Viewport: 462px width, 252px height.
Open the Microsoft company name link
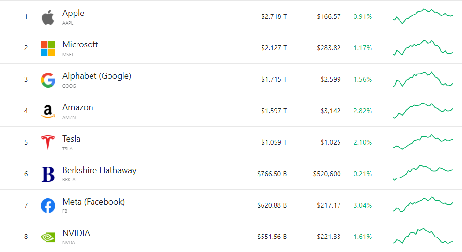click(80, 44)
